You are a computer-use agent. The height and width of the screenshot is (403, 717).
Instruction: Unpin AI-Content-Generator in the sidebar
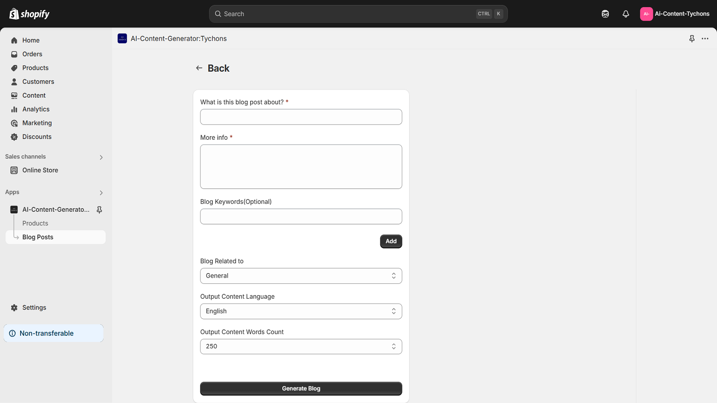click(99, 210)
